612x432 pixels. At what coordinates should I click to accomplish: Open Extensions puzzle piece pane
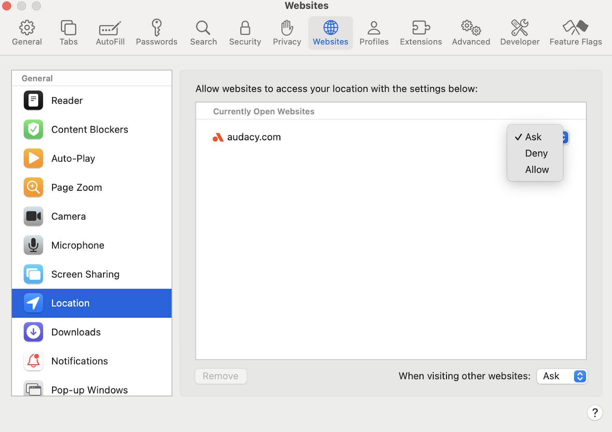(x=420, y=33)
